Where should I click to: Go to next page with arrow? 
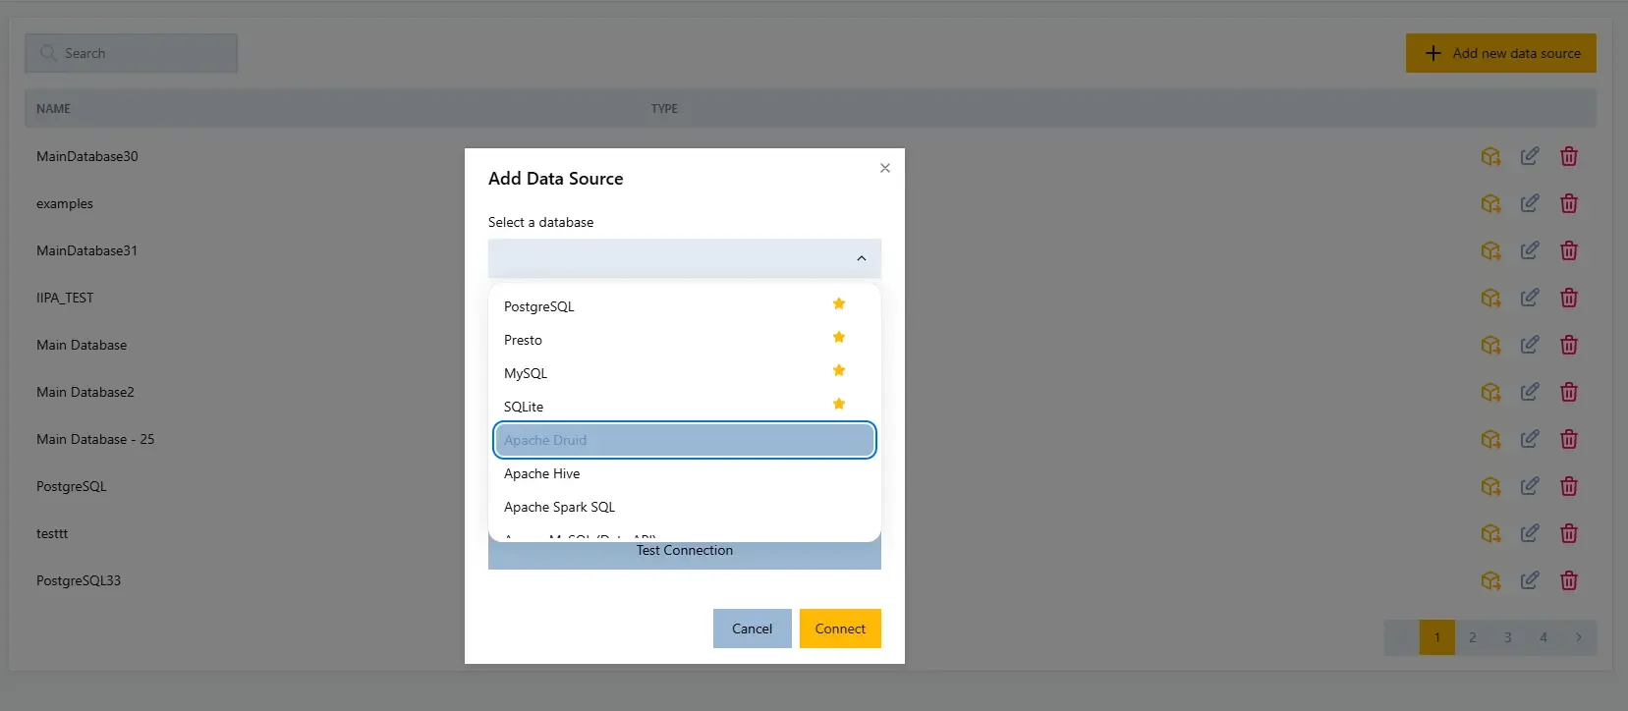pyautogui.click(x=1579, y=637)
